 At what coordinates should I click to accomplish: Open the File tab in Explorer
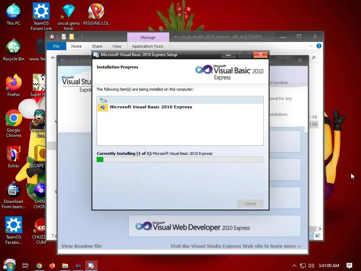pyautogui.click(x=56, y=46)
